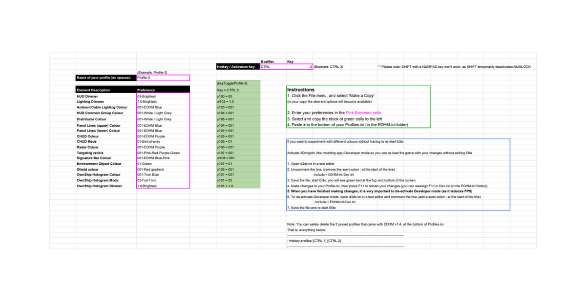Open Panel Lines (upper) Colour preference

click(163, 125)
